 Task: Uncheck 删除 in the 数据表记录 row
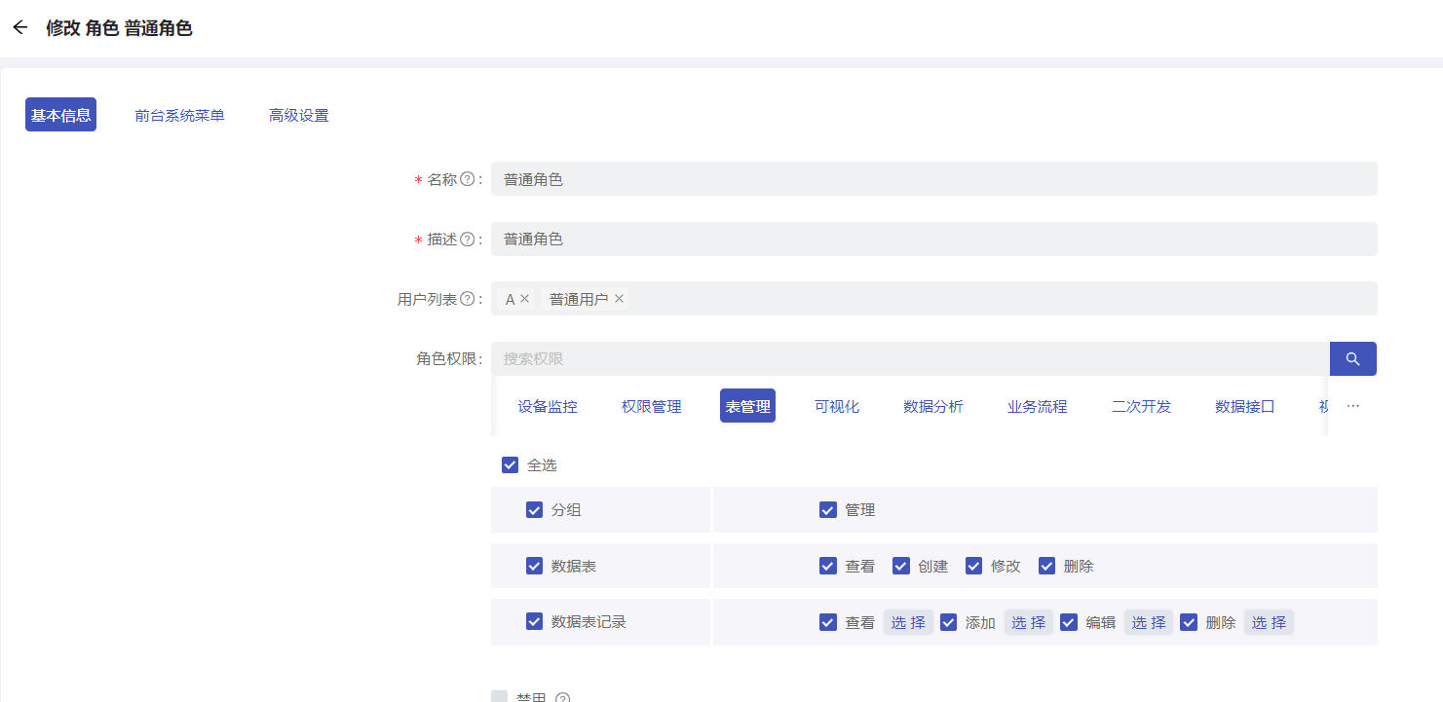point(1189,622)
